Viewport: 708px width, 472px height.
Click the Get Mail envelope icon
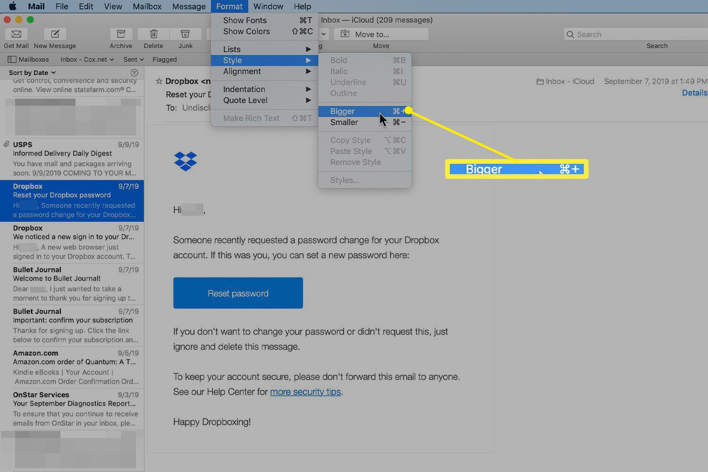(x=16, y=34)
